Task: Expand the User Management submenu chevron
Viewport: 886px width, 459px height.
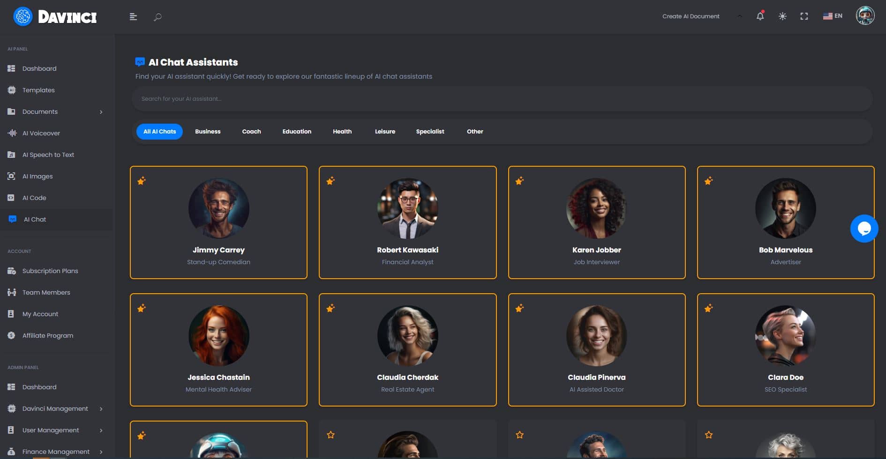Action: 101,430
